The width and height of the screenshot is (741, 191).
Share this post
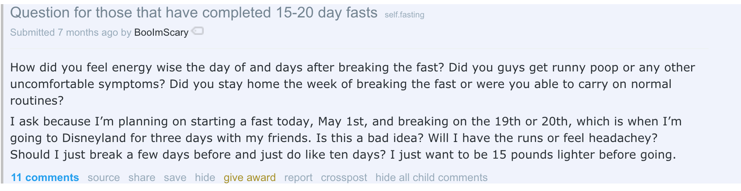pyautogui.click(x=142, y=178)
